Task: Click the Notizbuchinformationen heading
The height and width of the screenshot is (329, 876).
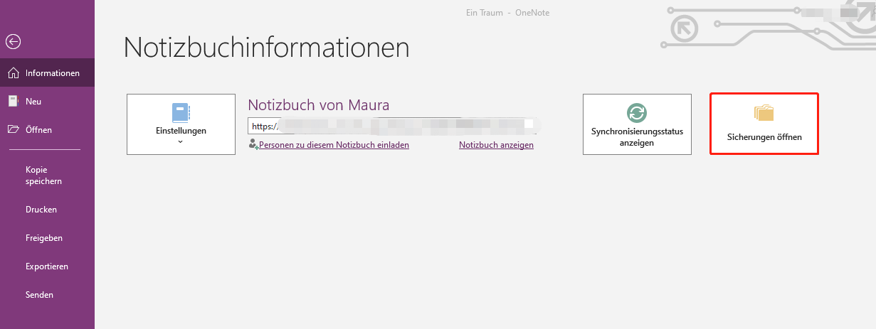Action: click(267, 47)
